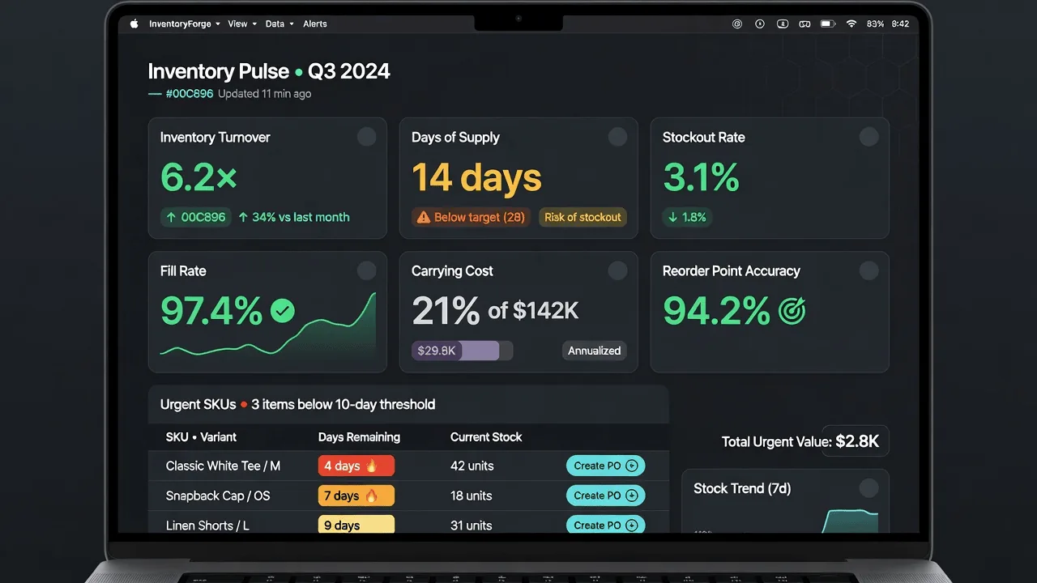The width and height of the screenshot is (1037, 583).
Task: Click the glasses-shaped icon in the menu bar
Action: tap(805, 24)
